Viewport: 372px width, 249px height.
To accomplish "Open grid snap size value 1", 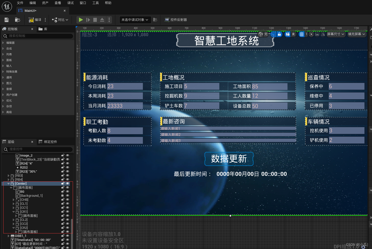I will pyautogui.click(x=306, y=34).
